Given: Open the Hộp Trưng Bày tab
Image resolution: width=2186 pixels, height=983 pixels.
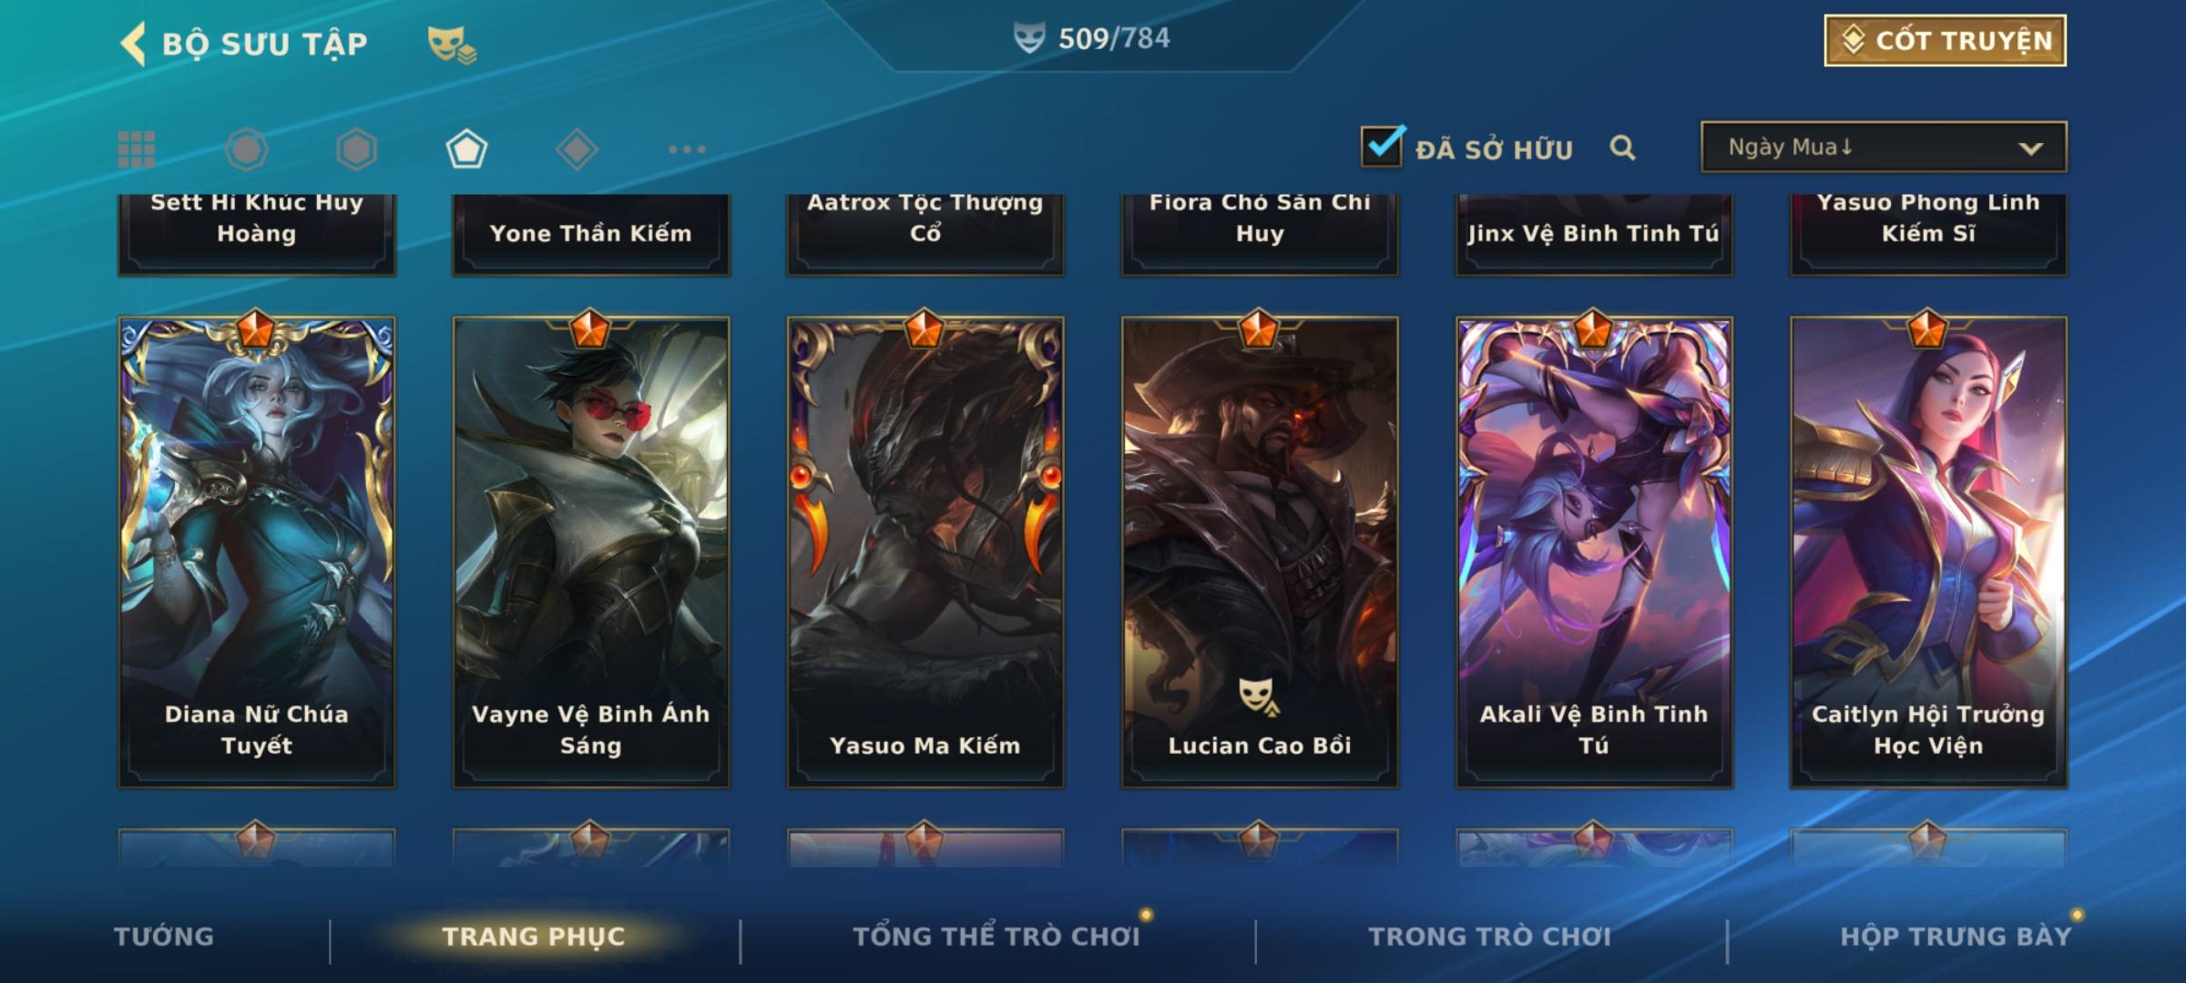Looking at the screenshot, I should click(x=1956, y=937).
